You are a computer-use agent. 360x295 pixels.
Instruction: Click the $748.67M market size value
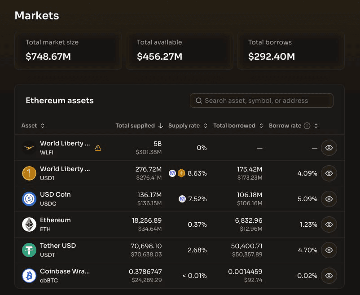[48, 57]
